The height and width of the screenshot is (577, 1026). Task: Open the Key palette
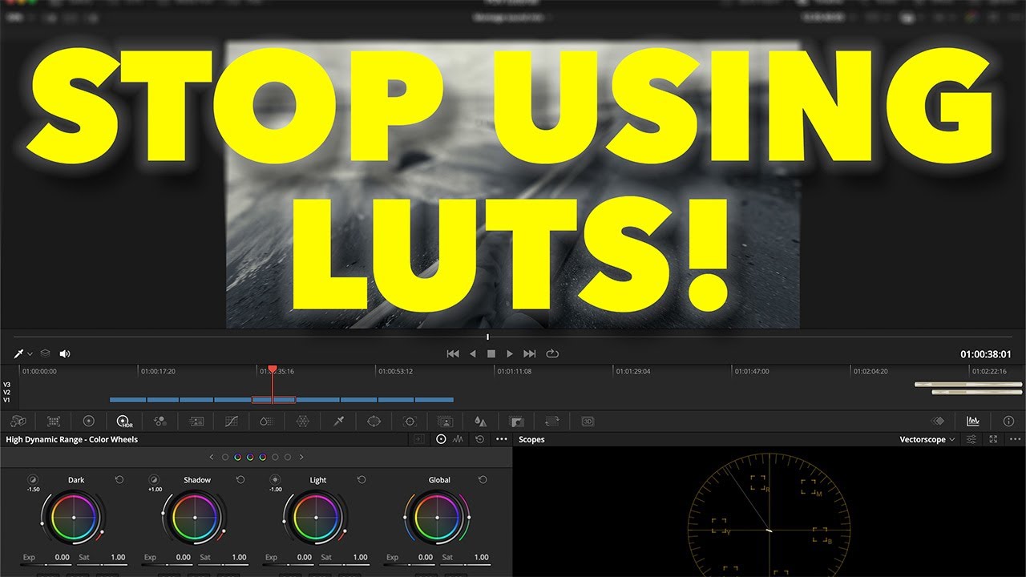tap(516, 421)
